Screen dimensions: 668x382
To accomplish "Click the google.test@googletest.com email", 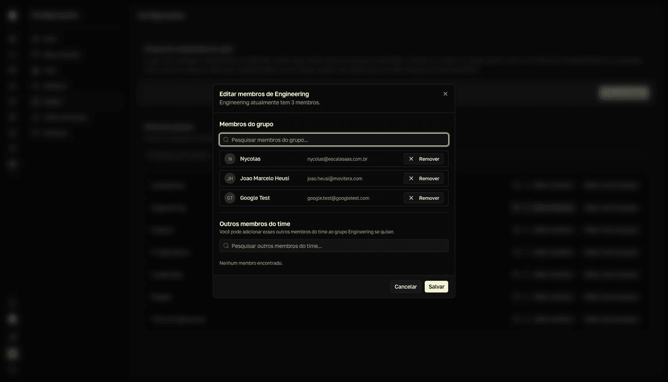I will [x=338, y=198].
